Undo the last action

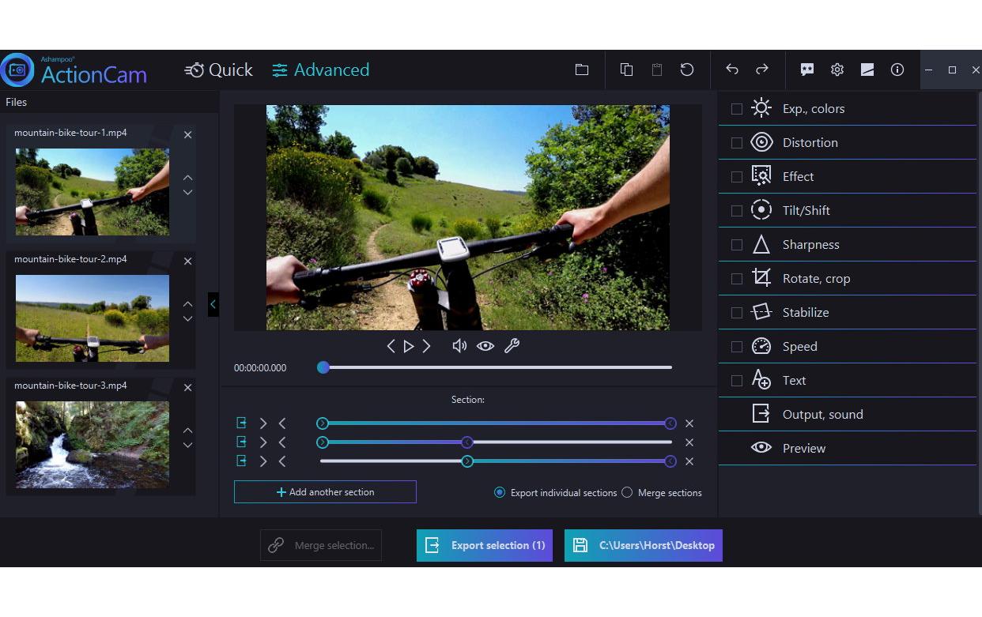point(732,70)
